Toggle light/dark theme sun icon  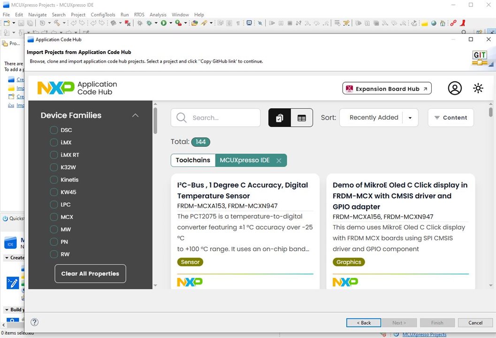(x=478, y=88)
